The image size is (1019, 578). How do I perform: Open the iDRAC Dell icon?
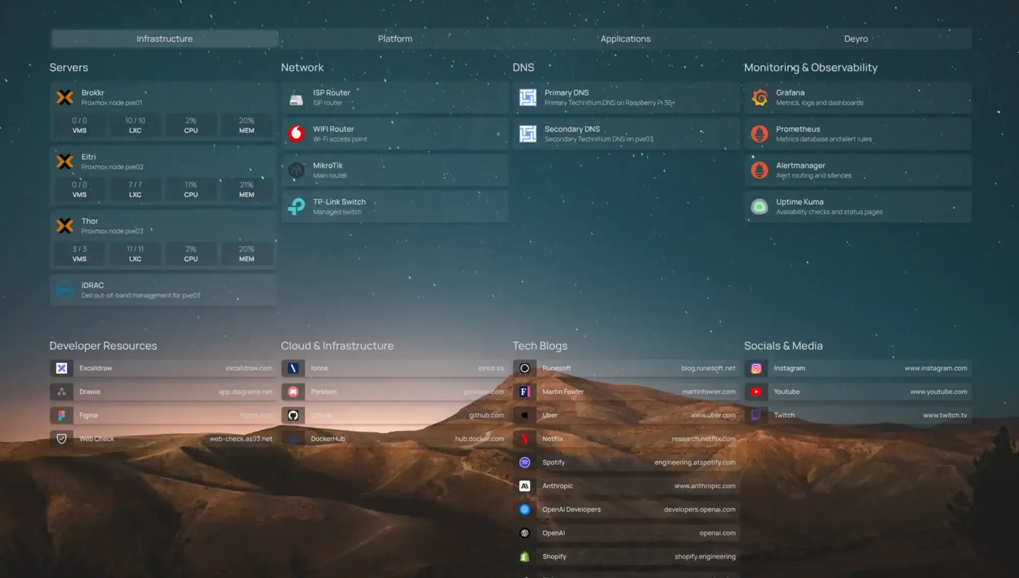(65, 290)
